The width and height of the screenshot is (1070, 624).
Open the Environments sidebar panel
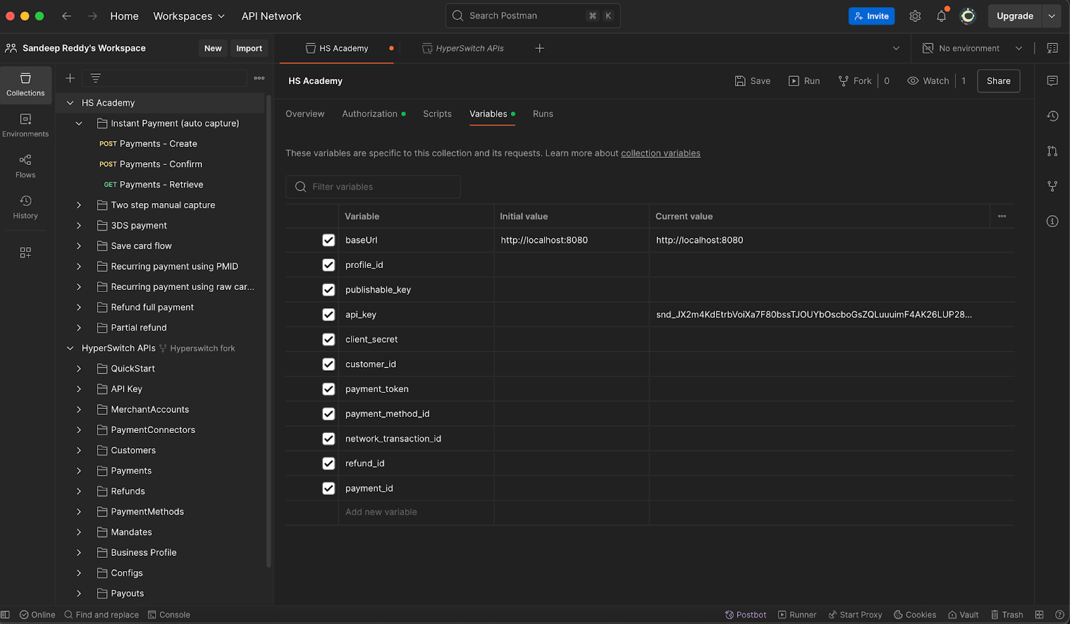pyautogui.click(x=25, y=125)
